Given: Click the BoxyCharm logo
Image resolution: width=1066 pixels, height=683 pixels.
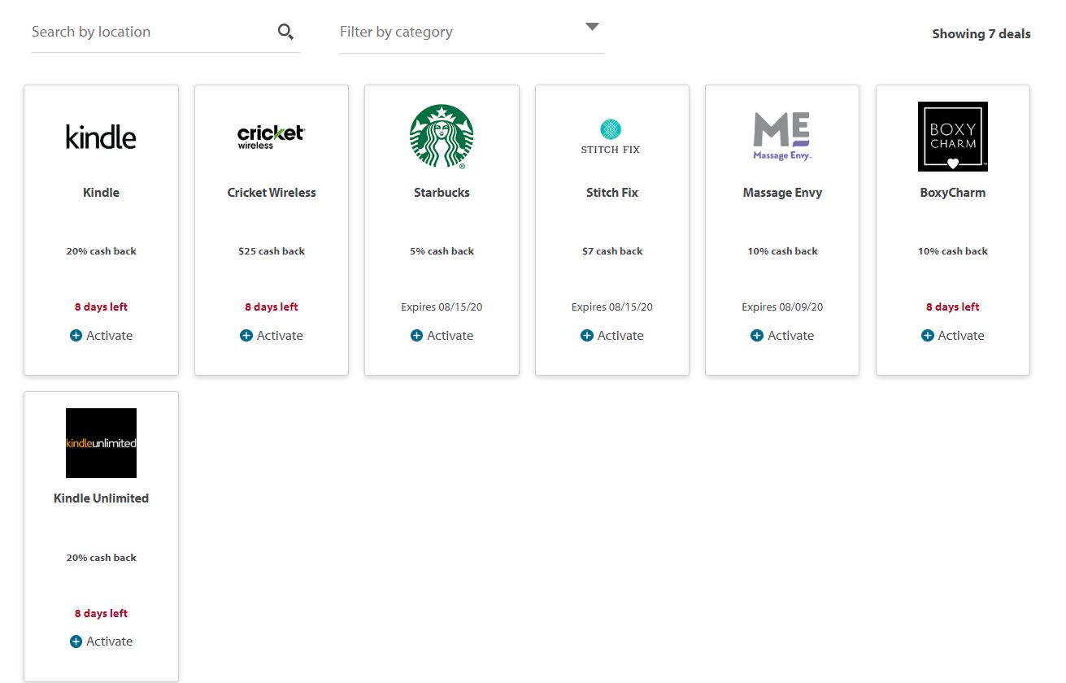Looking at the screenshot, I should [x=952, y=137].
